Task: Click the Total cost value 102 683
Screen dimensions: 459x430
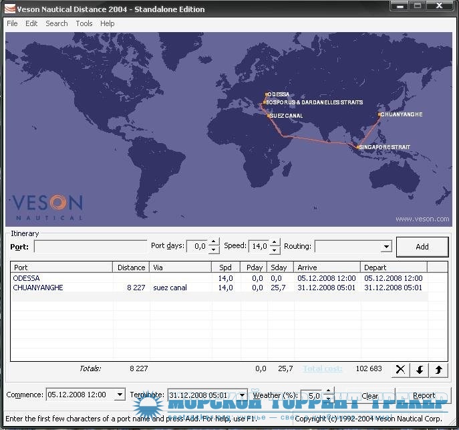Action: pyautogui.click(x=369, y=368)
